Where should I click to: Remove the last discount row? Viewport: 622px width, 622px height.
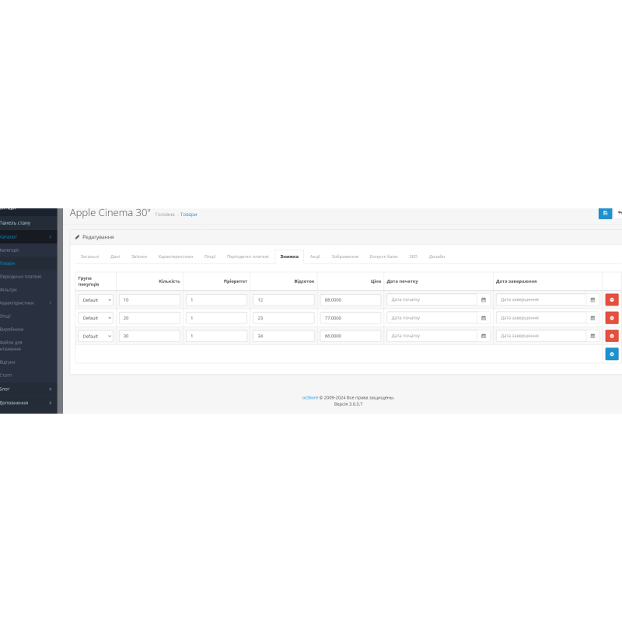click(612, 336)
